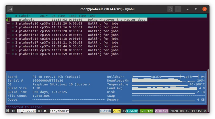Image resolution: width=215 pixels, height=119 pixels.
Task: Click the Downloads/hr value 2954
Action: tap(201, 80)
